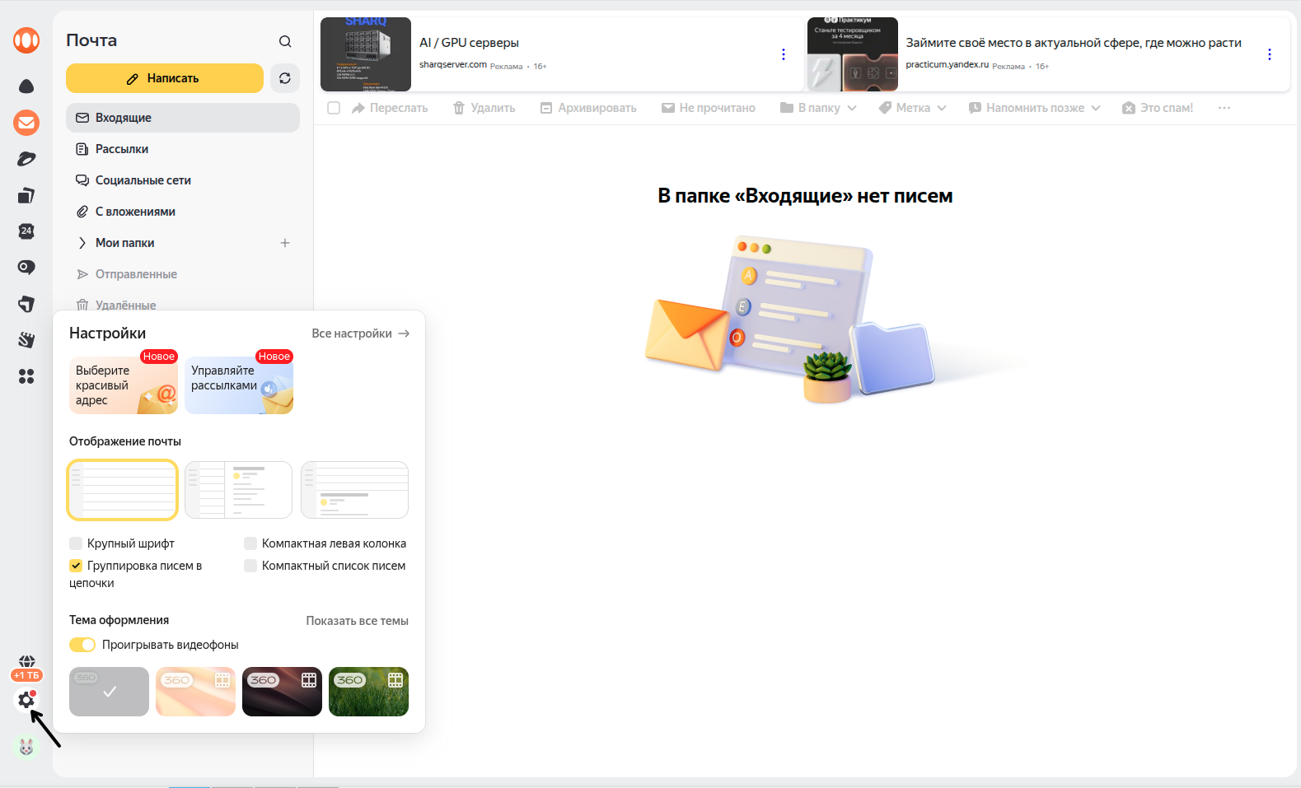Image resolution: width=1301 pixels, height=788 pixels.
Task: Select the gray default theme swatch
Action: (x=109, y=692)
